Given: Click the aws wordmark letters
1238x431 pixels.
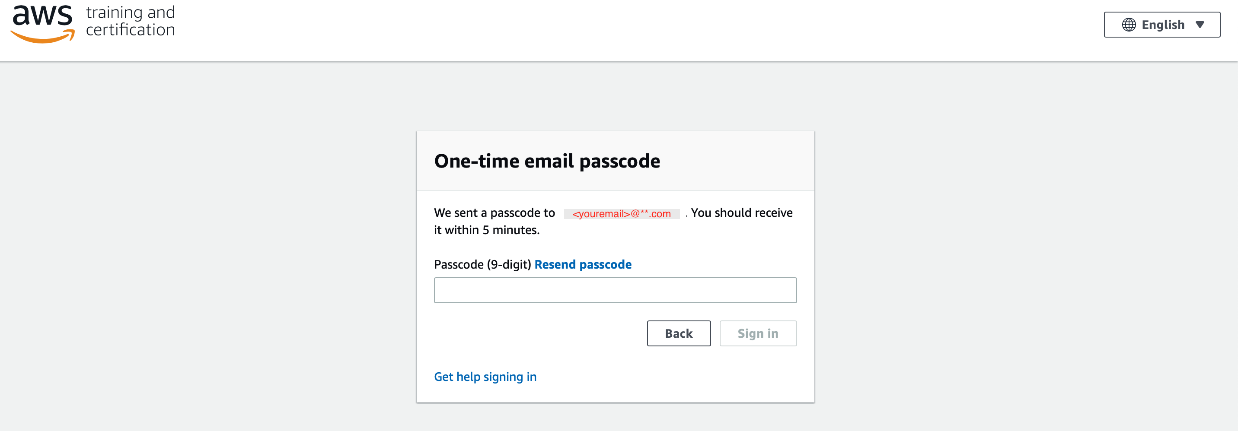Looking at the screenshot, I should [42, 16].
